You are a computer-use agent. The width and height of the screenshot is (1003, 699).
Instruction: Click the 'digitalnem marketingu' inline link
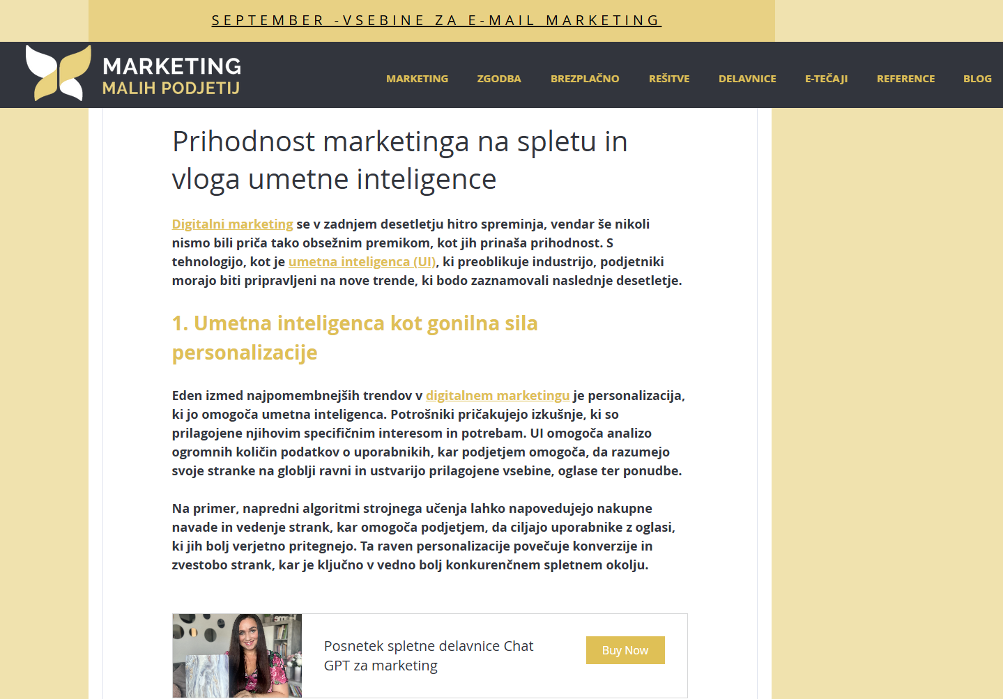coord(498,396)
